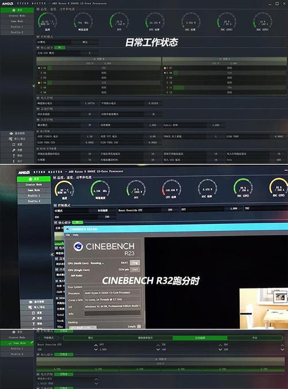288x389 pixels.
Task: Open Cinebench Help menu
Action: tap(76, 235)
